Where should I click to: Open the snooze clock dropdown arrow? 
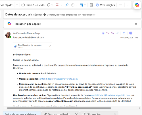coord(76,5)
